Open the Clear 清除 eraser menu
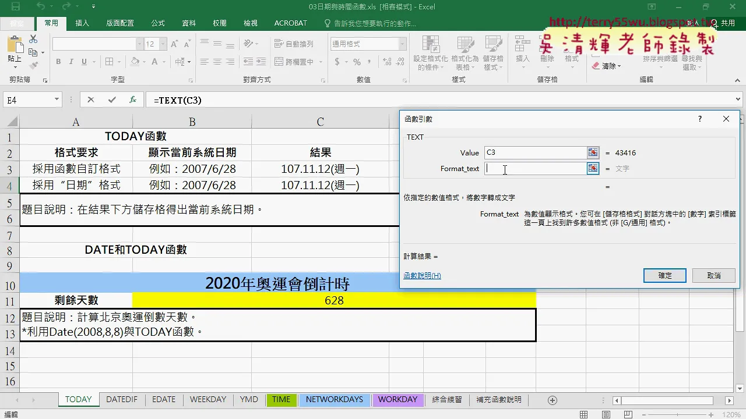Screen dimensions: 746x419 point(606,66)
